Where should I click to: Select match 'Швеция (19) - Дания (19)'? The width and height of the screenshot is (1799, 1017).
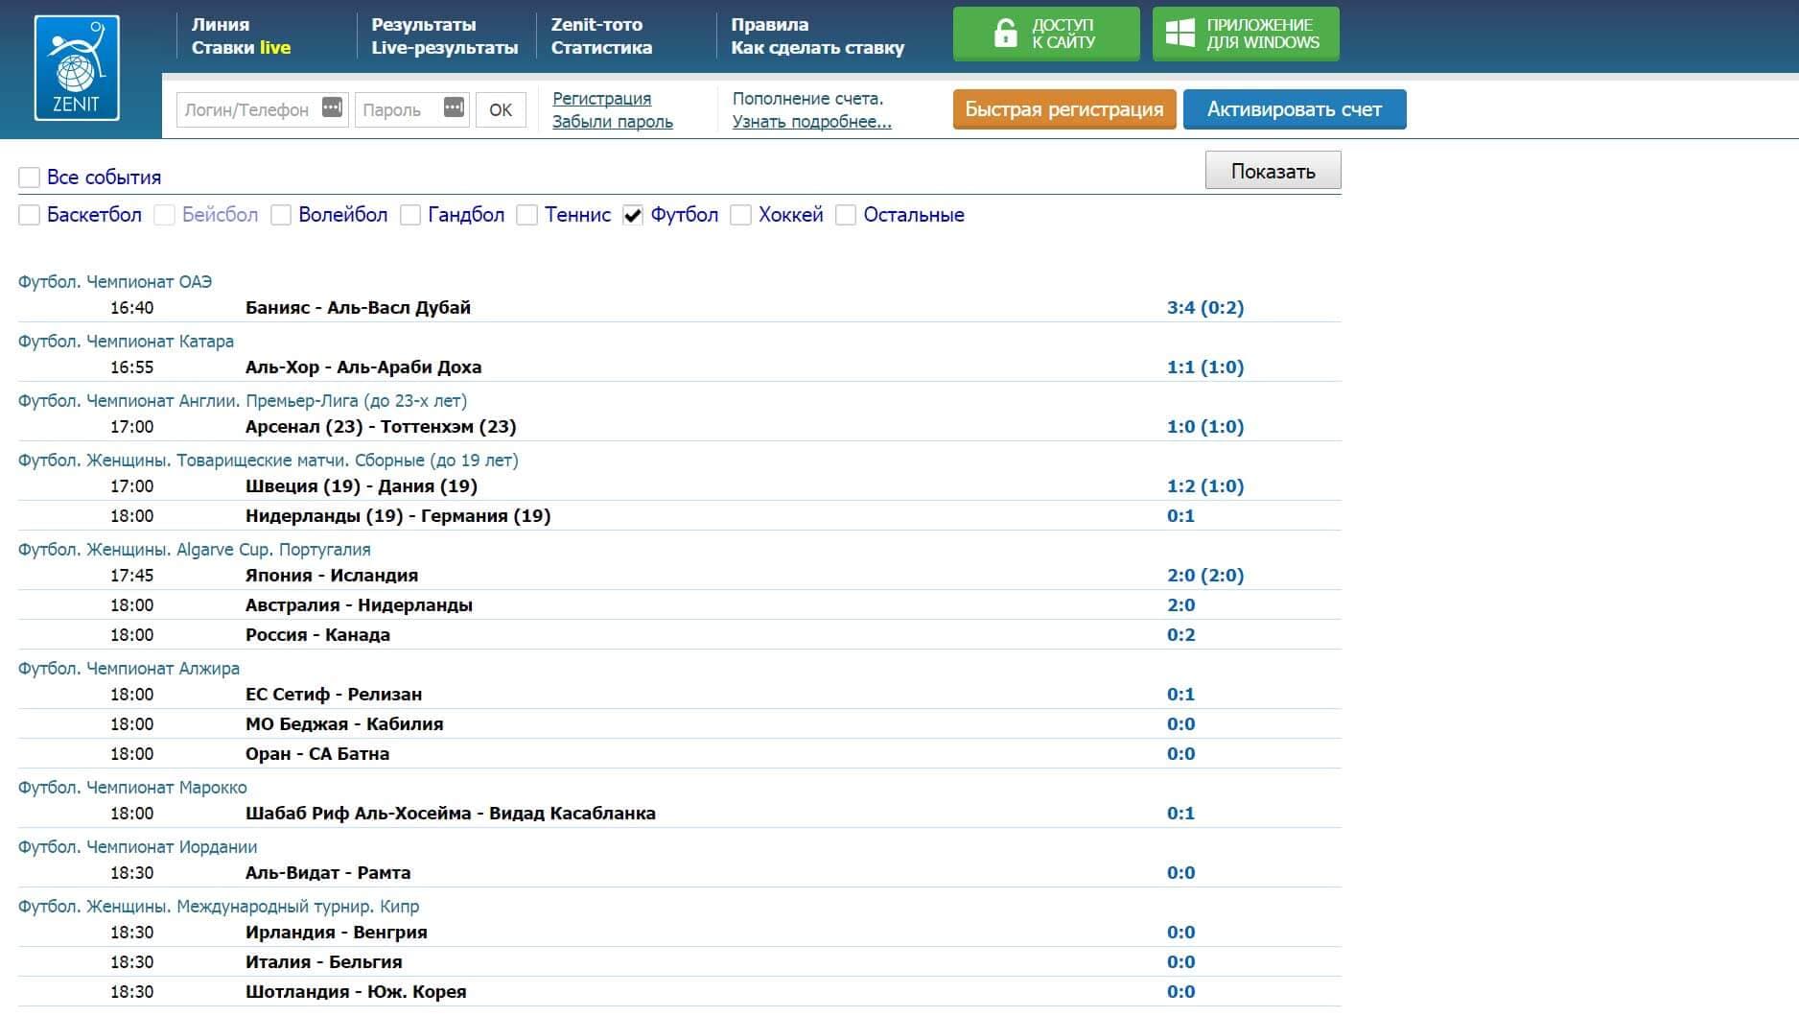(x=362, y=486)
